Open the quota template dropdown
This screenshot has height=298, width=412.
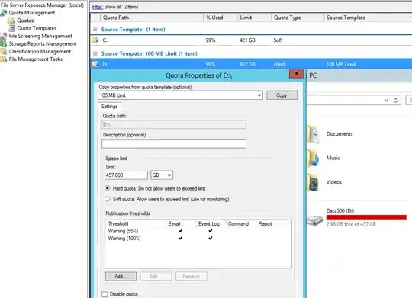point(259,95)
